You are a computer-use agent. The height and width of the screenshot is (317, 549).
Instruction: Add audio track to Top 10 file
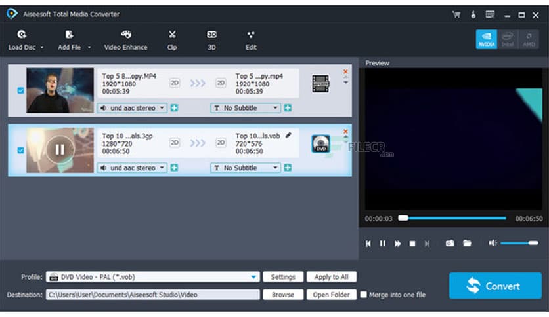(174, 168)
